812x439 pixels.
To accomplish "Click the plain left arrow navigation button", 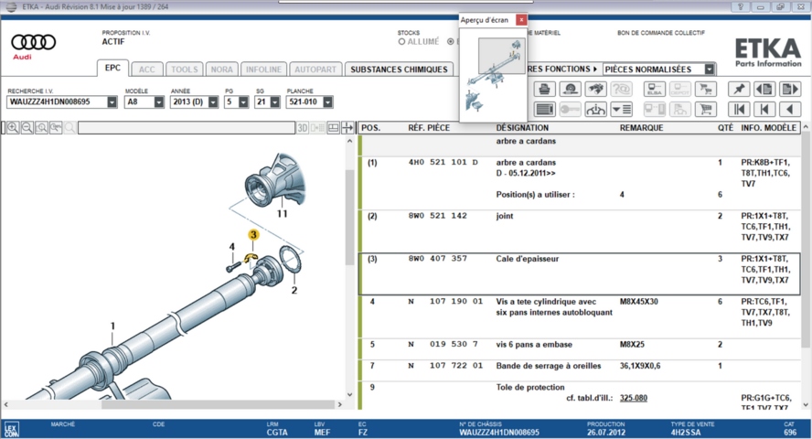I will [790, 109].
